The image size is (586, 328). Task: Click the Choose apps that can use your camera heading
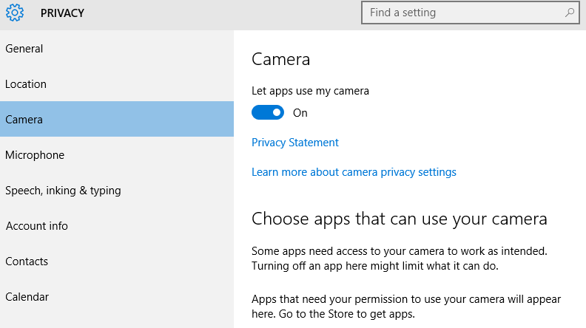tap(399, 219)
